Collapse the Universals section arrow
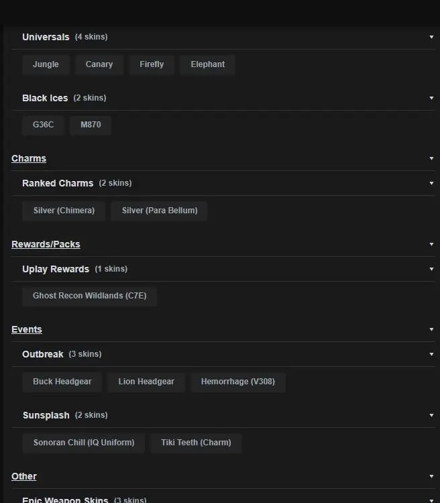This screenshot has height=503, width=440. pyautogui.click(x=431, y=37)
